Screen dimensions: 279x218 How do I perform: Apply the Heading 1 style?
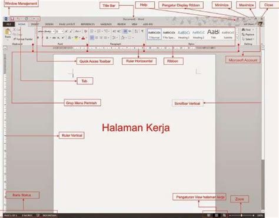184,34
